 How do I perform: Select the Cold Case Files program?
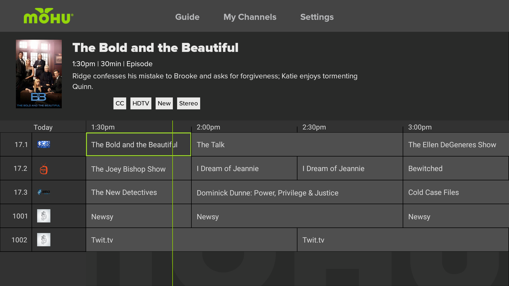[x=456, y=192]
